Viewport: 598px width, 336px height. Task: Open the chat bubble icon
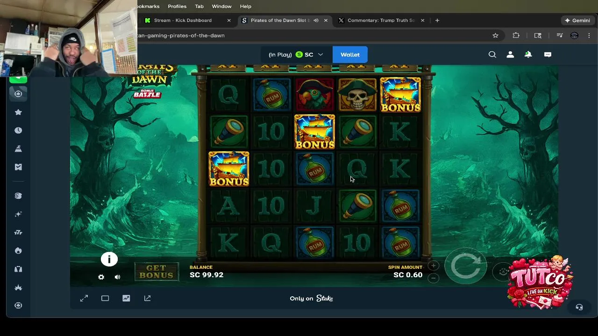(548, 55)
